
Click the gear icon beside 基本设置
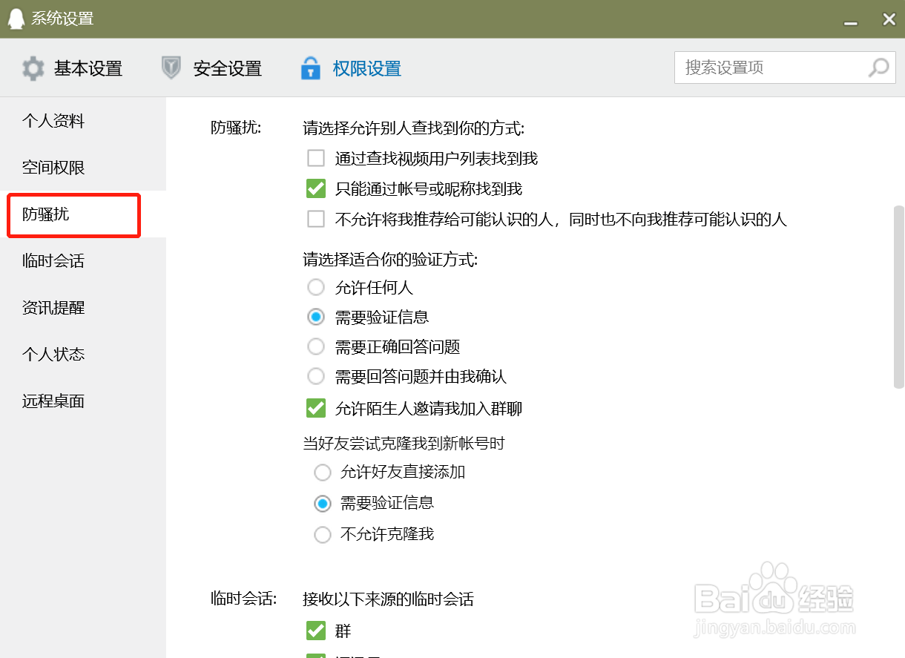33,68
